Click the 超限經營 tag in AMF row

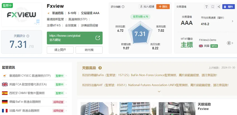[58, 111]
